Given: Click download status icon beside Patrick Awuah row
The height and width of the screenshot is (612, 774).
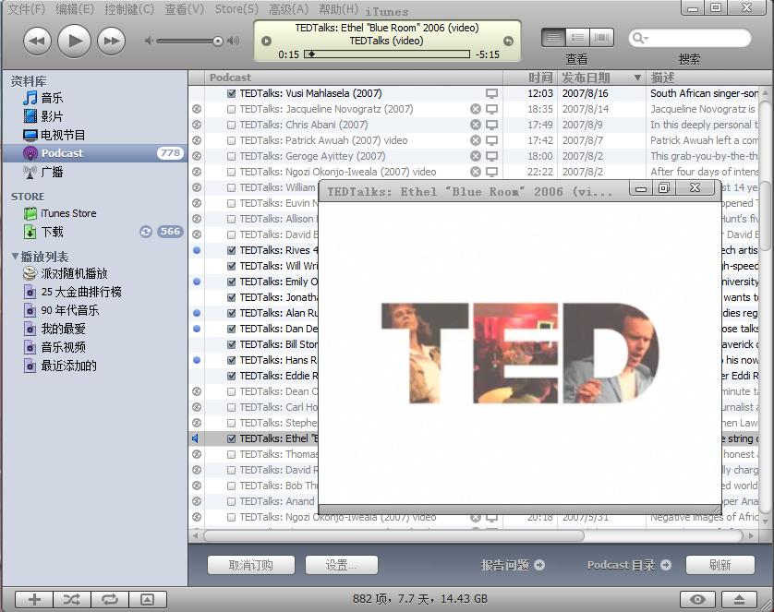Looking at the screenshot, I should [197, 140].
